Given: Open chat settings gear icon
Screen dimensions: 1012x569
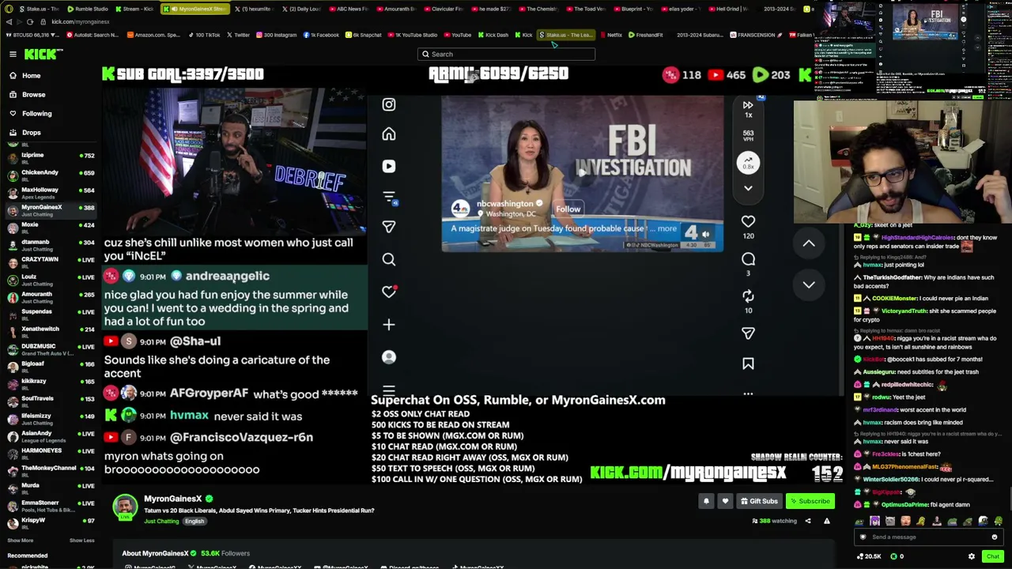Looking at the screenshot, I should 972,556.
